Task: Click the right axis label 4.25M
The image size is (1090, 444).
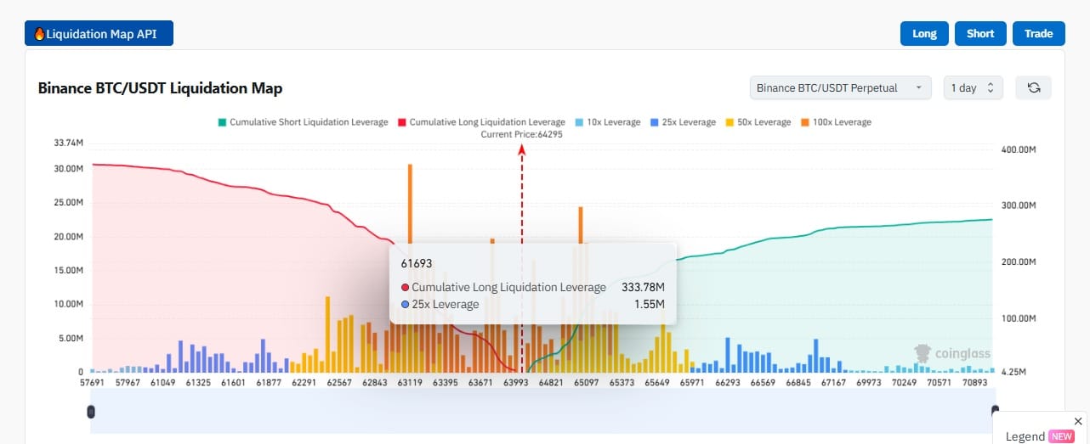Action: (x=1015, y=373)
